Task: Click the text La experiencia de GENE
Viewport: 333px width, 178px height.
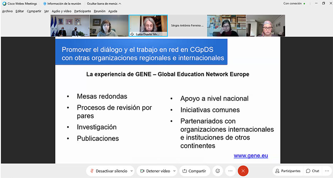Action: click(x=168, y=74)
